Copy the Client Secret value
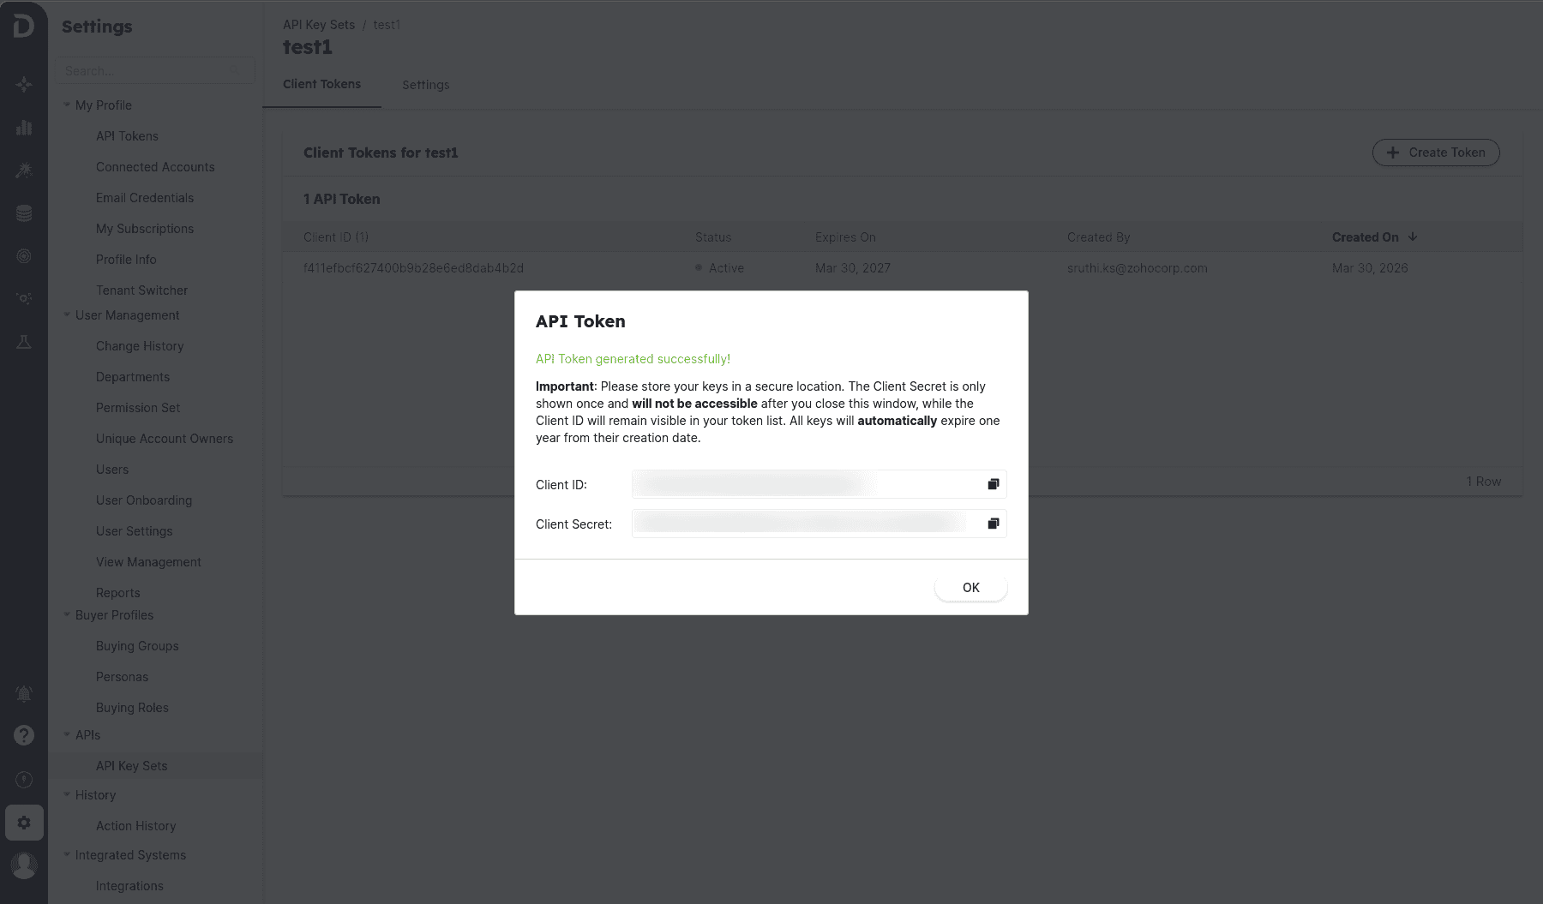 click(993, 524)
